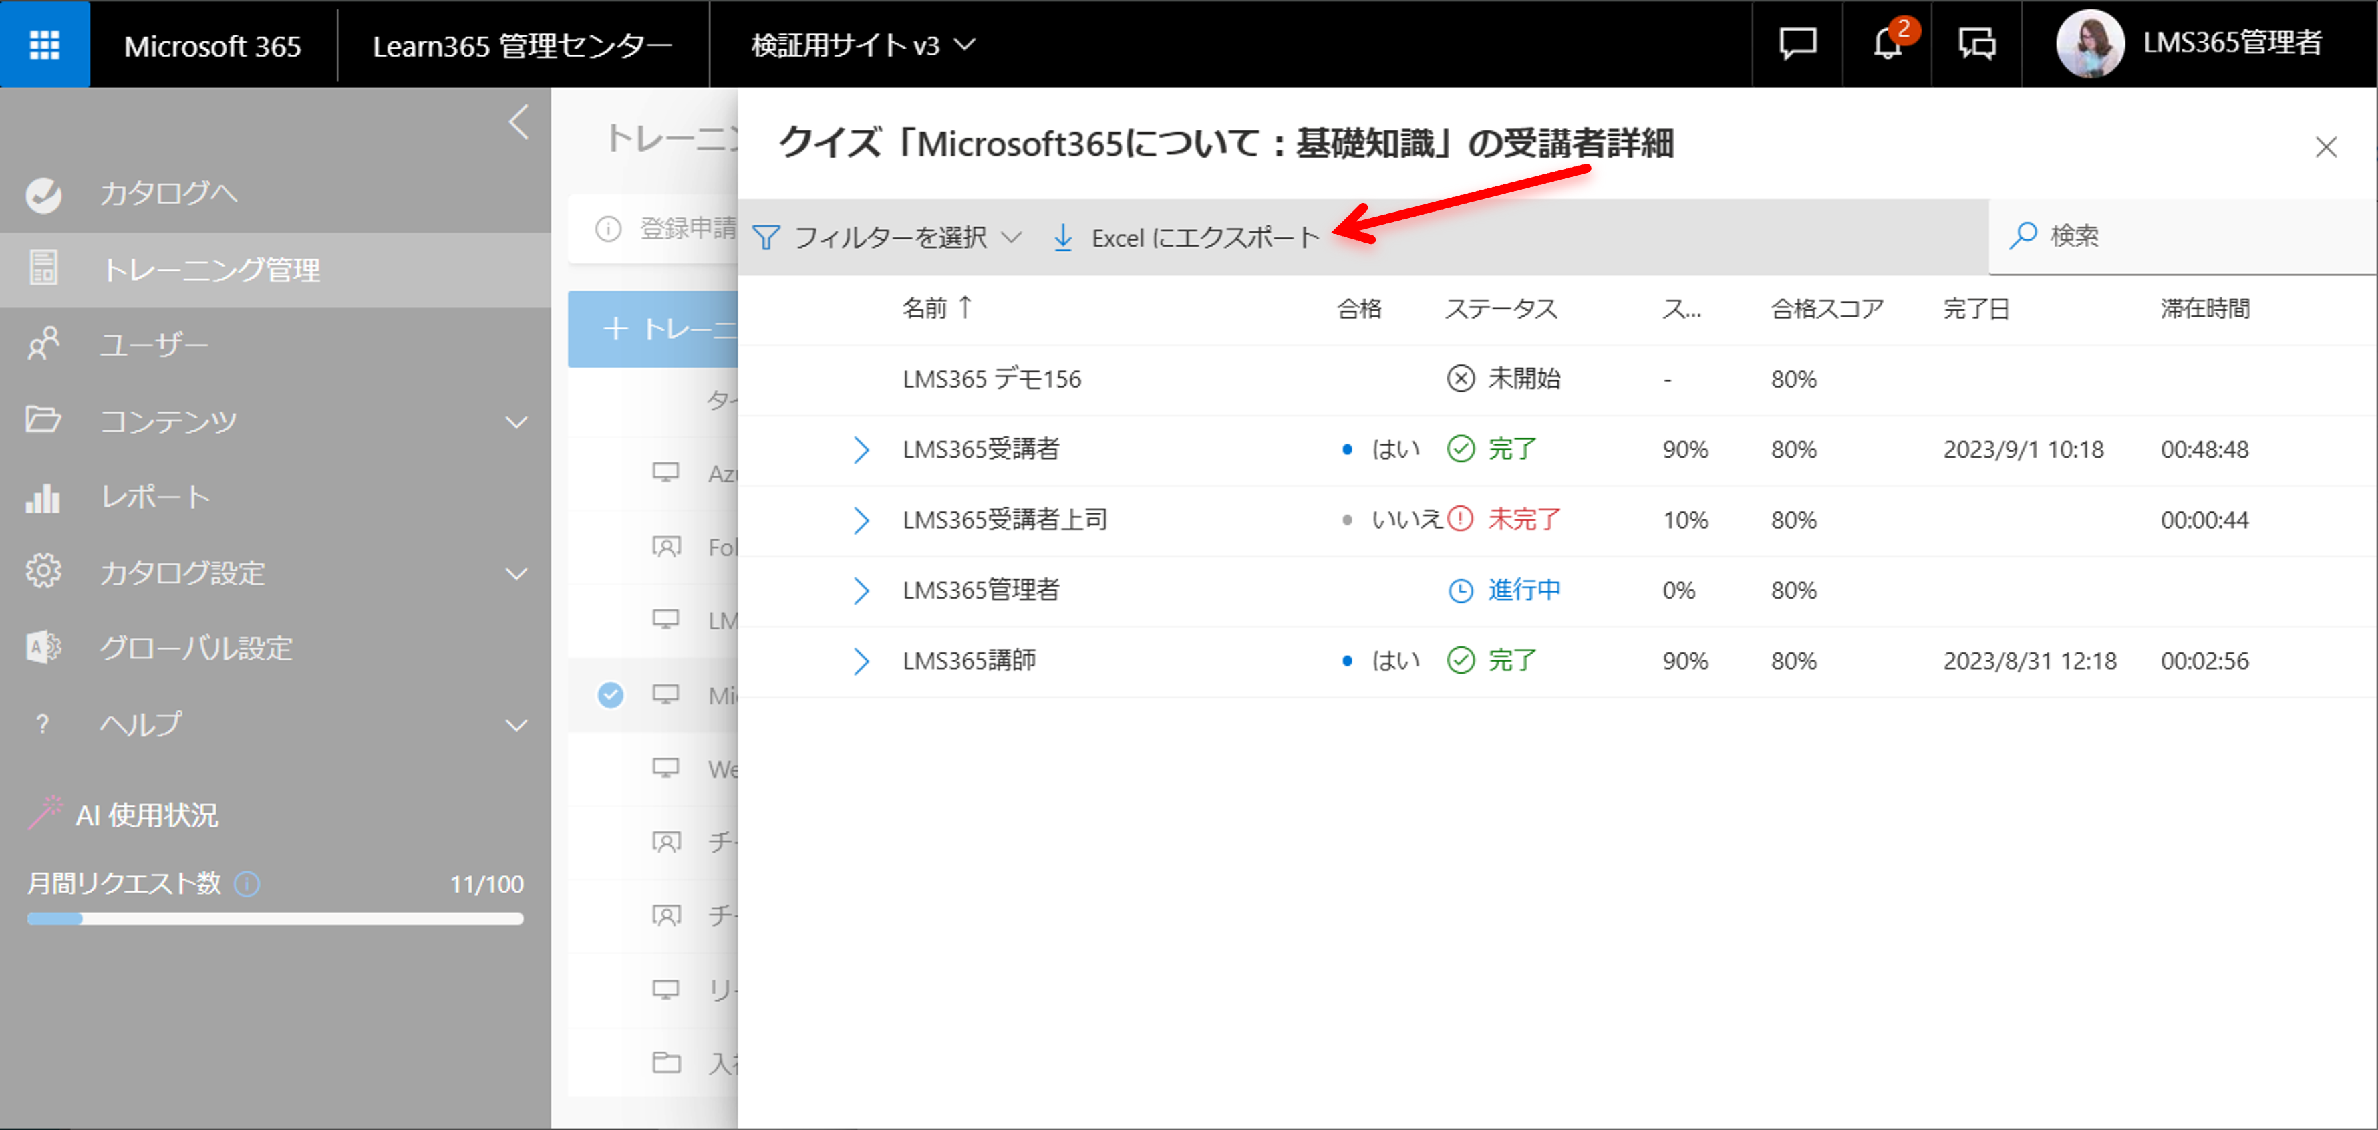Sort by ステータス column header
The width and height of the screenshot is (2378, 1130).
pos(1500,308)
